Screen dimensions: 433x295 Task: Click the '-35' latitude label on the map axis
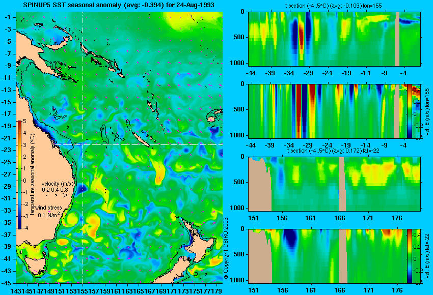point(7,223)
